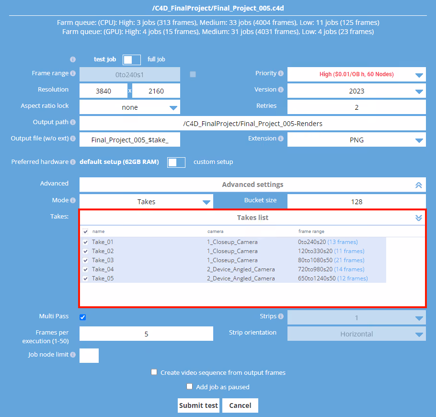The height and width of the screenshot is (417, 436).
Task: Tick the checkbox beside Frame range field
Action: [193, 74]
